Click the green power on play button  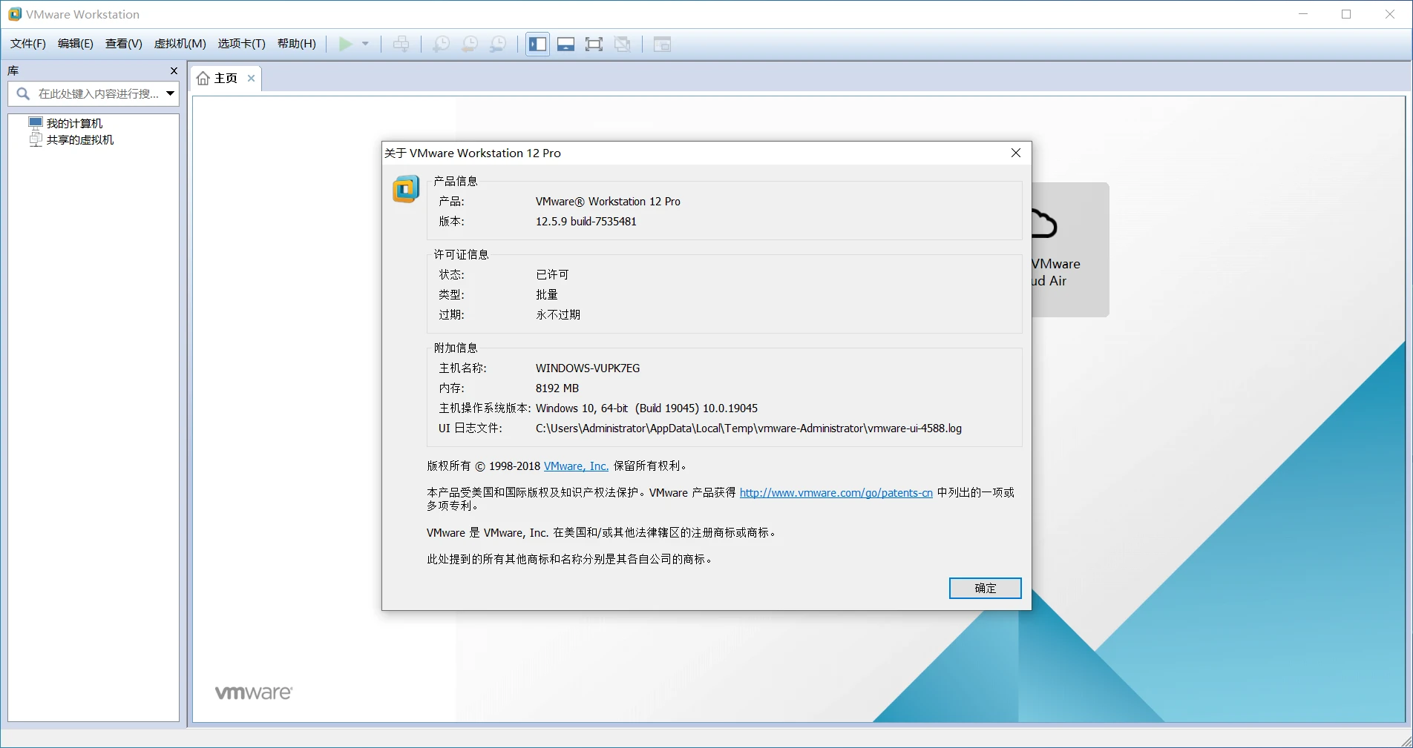click(x=345, y=44)
